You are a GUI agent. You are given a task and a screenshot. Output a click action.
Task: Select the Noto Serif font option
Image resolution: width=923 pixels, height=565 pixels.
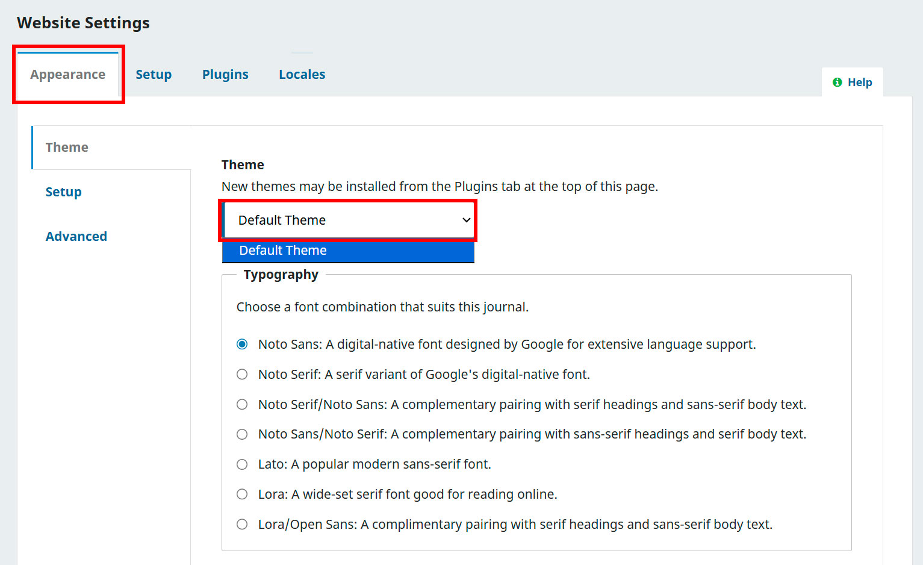pos(242,375)
